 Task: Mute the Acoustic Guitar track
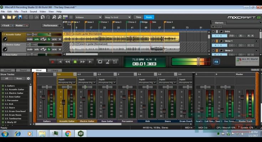30,39
